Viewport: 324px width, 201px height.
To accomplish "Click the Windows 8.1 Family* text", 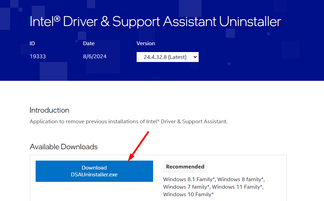I will click(x=189, y=179).
